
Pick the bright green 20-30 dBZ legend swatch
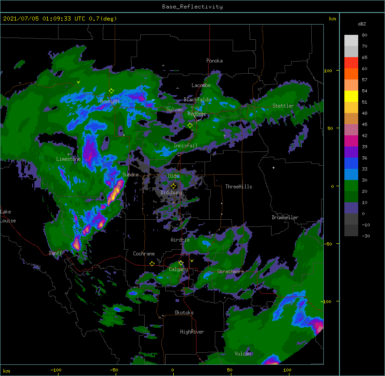351,186
